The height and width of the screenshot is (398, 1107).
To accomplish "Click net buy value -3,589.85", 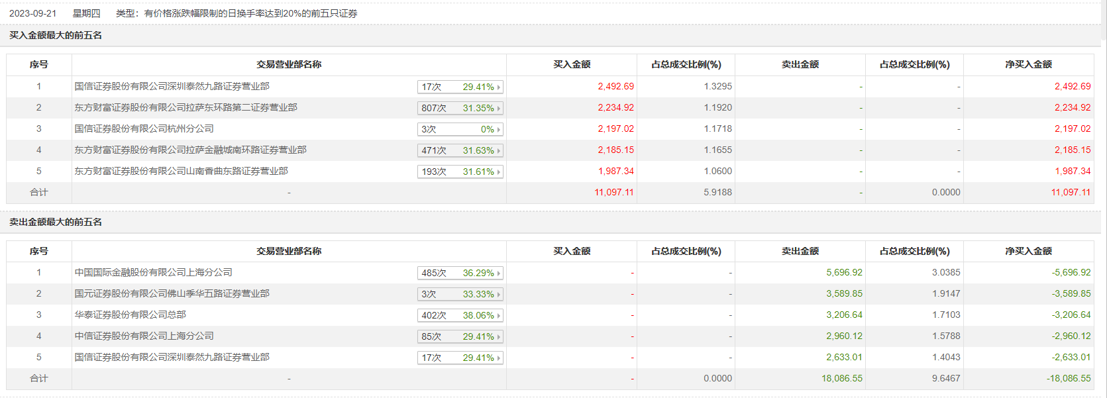I will pos(1071,293).
